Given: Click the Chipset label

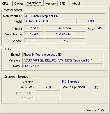Looking at the screenshot, I should (x=17, y=29).
